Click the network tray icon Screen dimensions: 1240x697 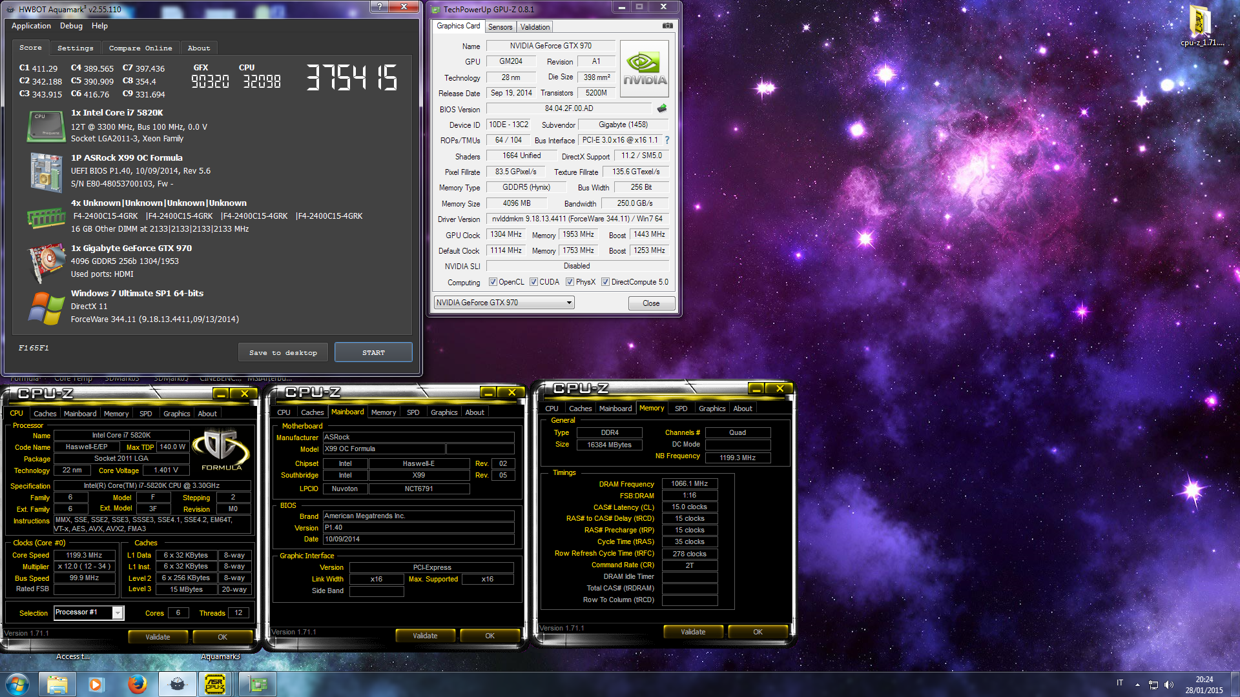(1153, 685)
